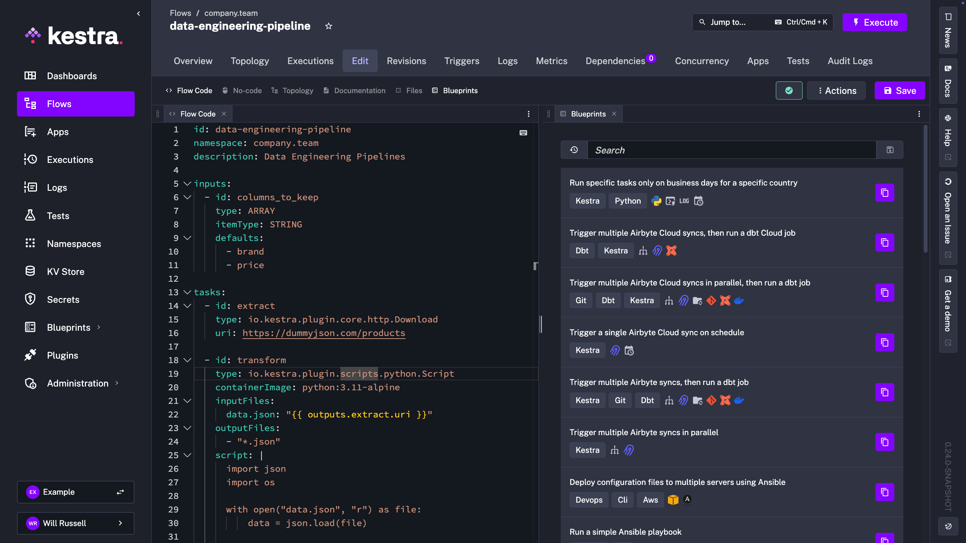Click the green validation check icon

coord(789,90)
